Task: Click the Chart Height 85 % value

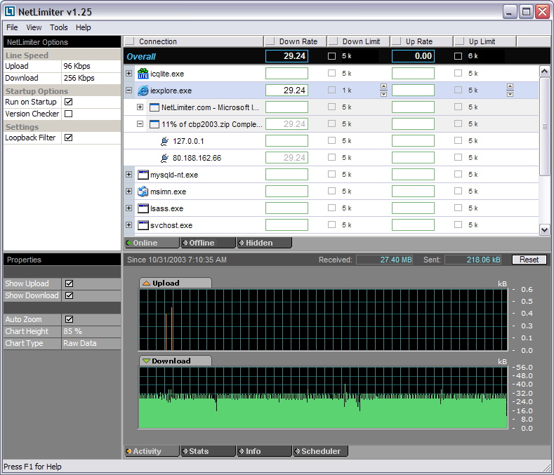Action: click(x=91, y=331)
